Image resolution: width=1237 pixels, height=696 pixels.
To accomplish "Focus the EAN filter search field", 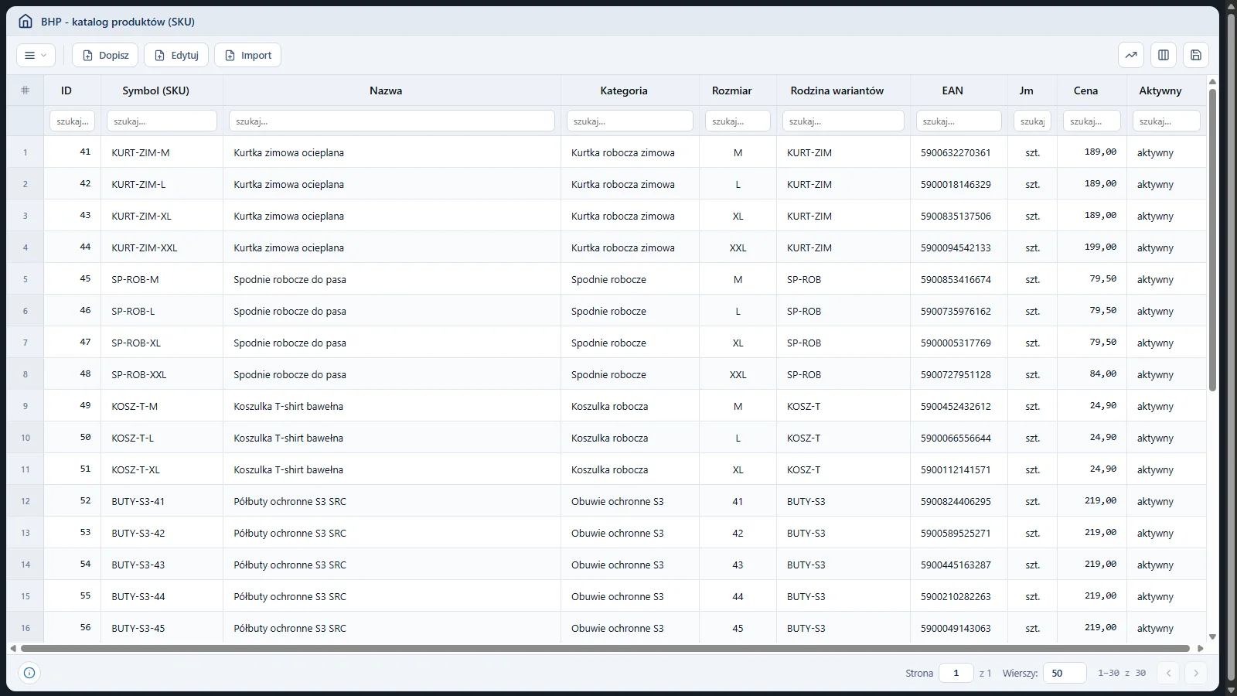I will 959,121.
